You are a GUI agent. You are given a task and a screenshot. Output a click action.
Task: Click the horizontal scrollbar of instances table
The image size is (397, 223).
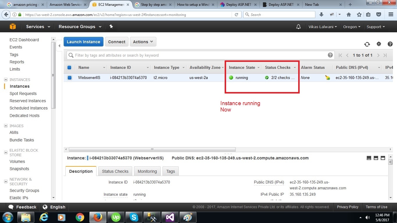[152, 149]
